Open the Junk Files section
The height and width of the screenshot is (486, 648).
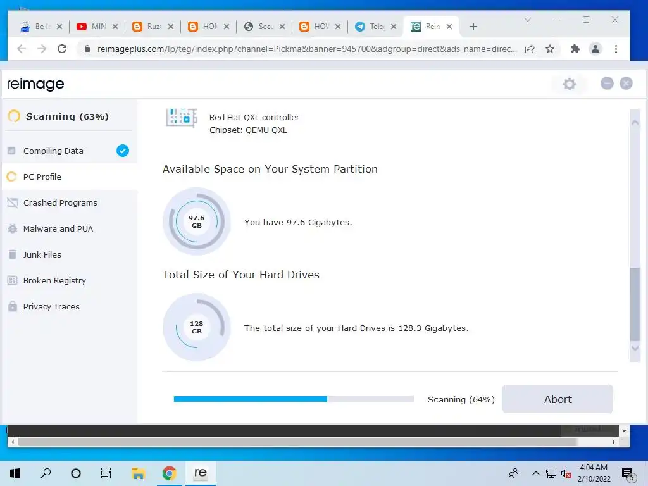pyautogui.click(x=70, y=254)
